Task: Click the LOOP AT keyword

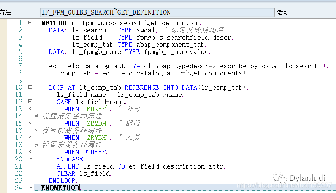Action: pyautogui.click(x=62, y=87)
